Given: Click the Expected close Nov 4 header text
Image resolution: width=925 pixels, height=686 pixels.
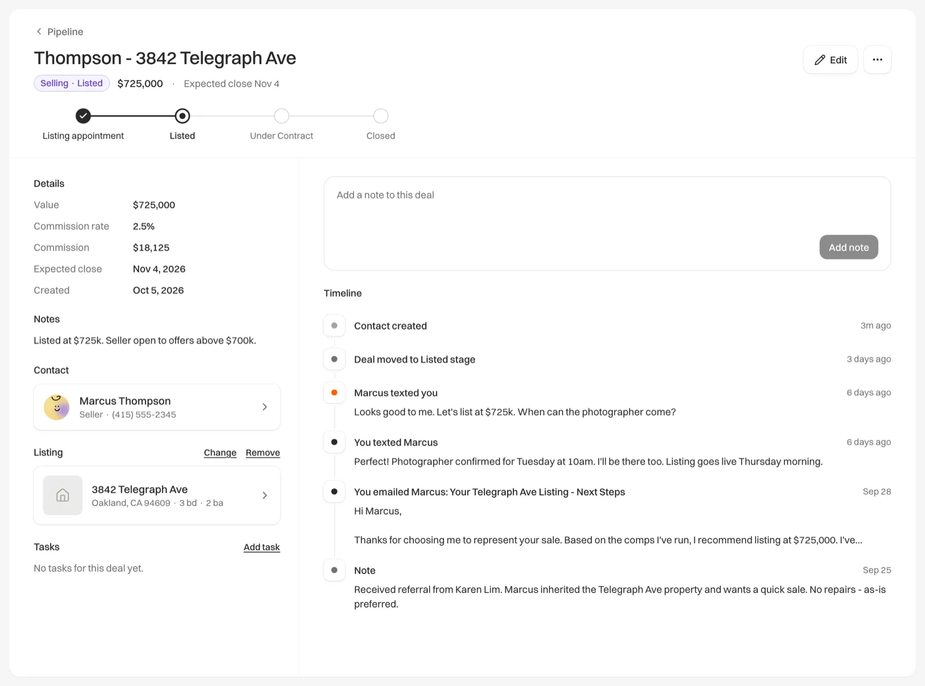Looking at the screenshot, I should 231,84.
